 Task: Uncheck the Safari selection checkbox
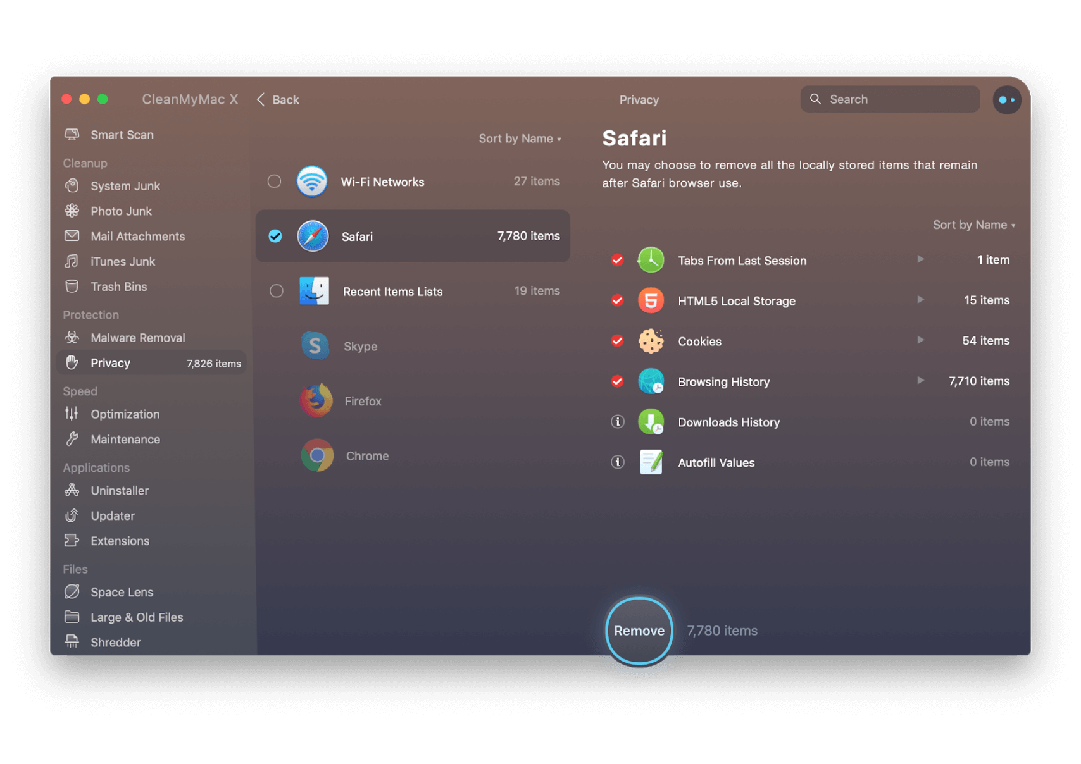tap(275, 236)
